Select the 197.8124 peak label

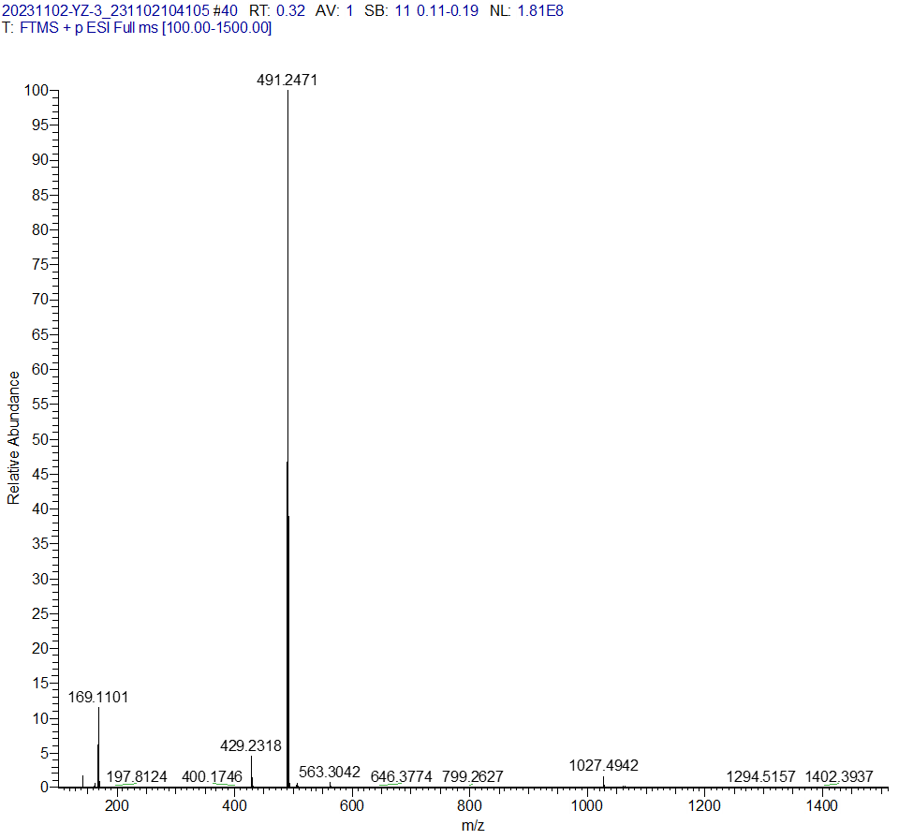(137, 776)
